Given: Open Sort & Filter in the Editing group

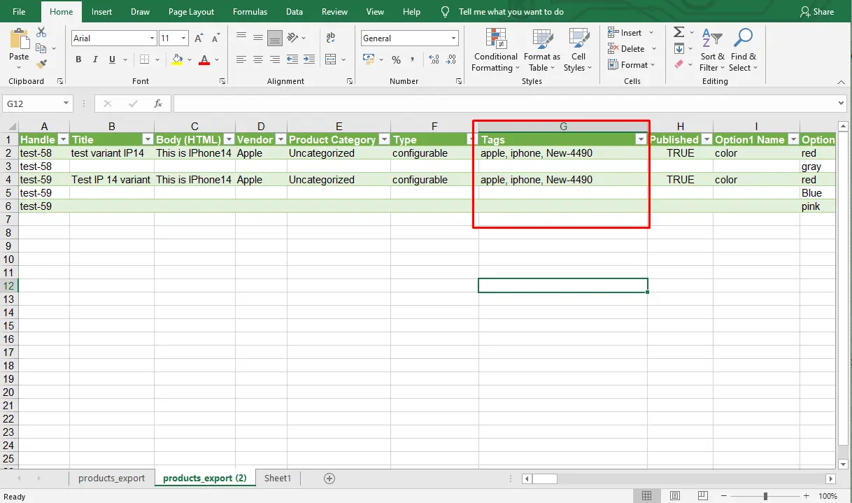Looking at the screenshot, I should pos(711,49).
